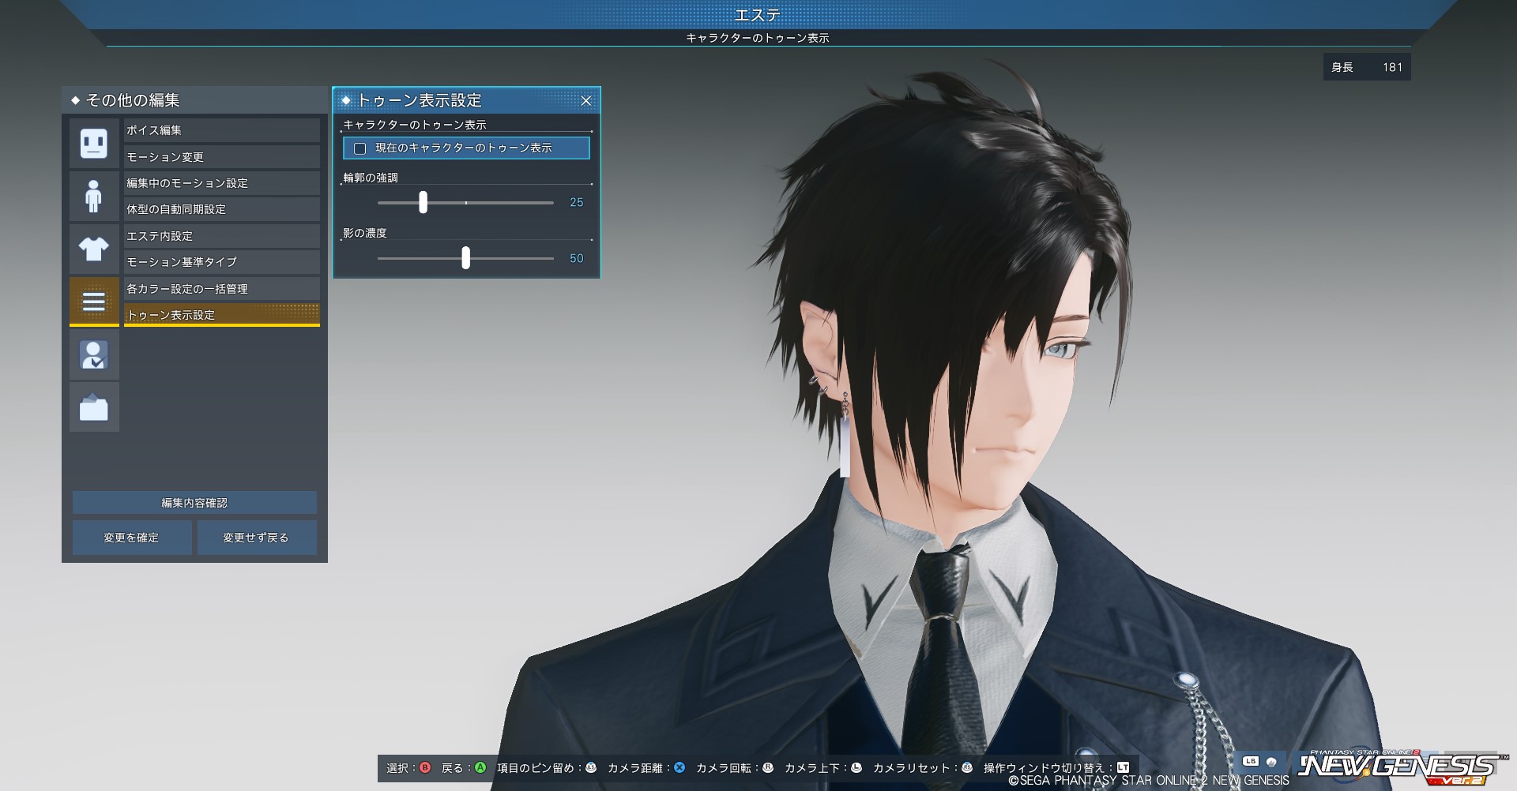Select the storage box category icon
The width and height of the screenshot is (1517, 791).
click(x=94, y=407)
